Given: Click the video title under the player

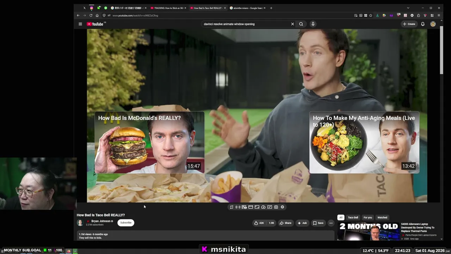Looking at the screenshot, I should coord(101,215).
